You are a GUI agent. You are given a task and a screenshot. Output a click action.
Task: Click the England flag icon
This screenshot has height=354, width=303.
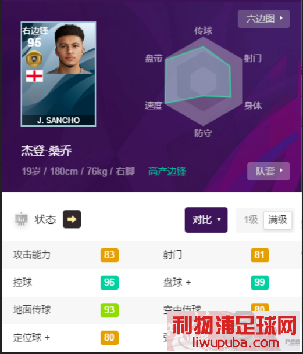[x=34, y=76]
